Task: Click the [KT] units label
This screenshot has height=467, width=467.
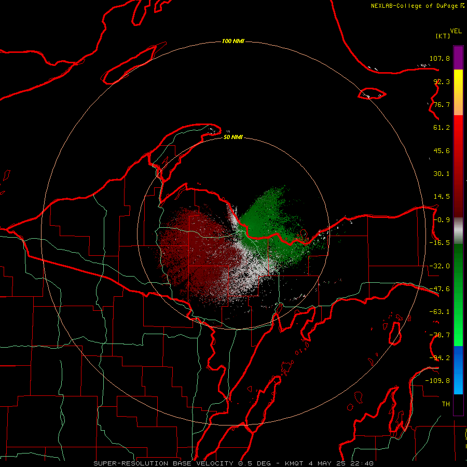Action: [x=443, y=36]
